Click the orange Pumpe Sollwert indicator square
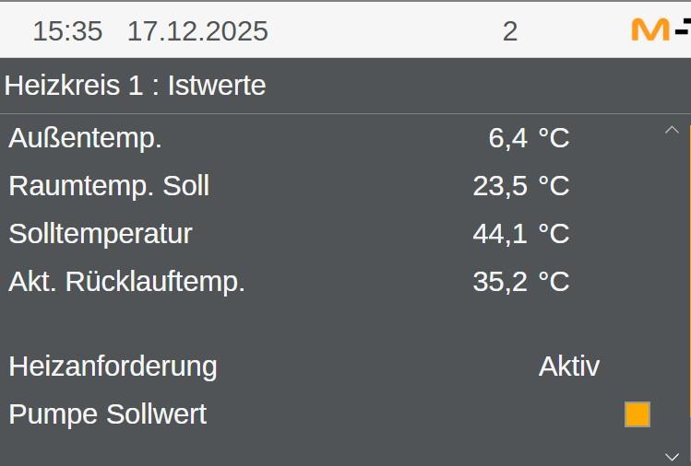 pyautogui.click(x=637, y=414)
